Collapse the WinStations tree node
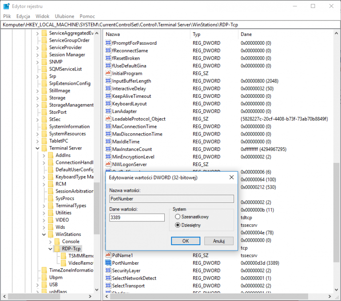Viewport: 341px width, 301px height. click(x=44, y=235)
